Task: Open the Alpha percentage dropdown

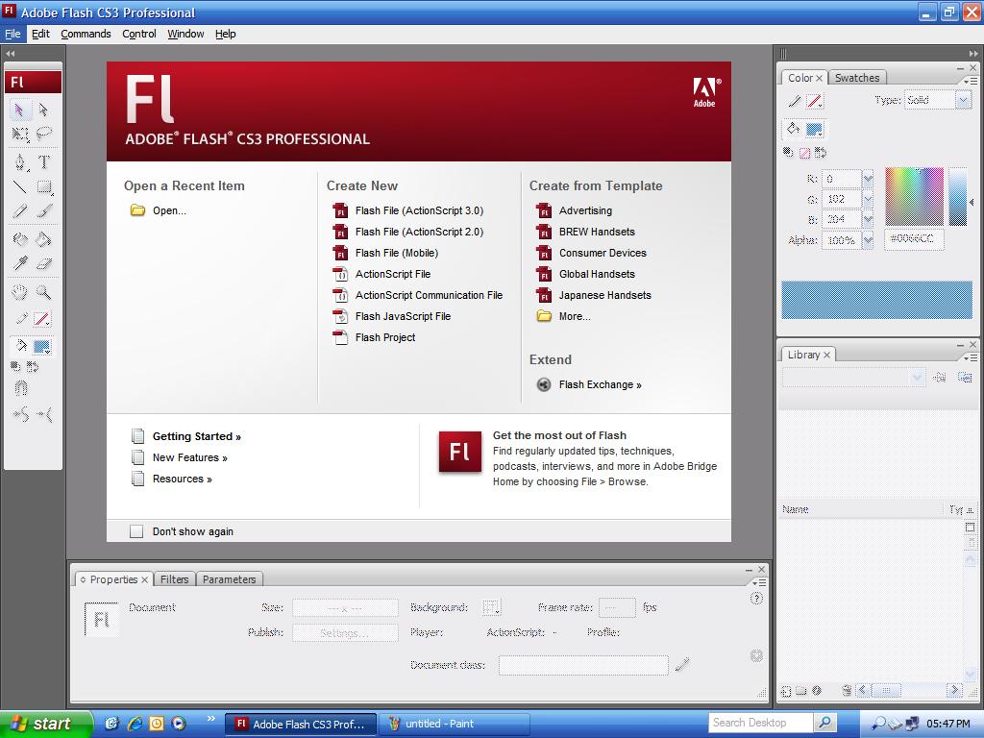Action: click(x=868, y=240)
